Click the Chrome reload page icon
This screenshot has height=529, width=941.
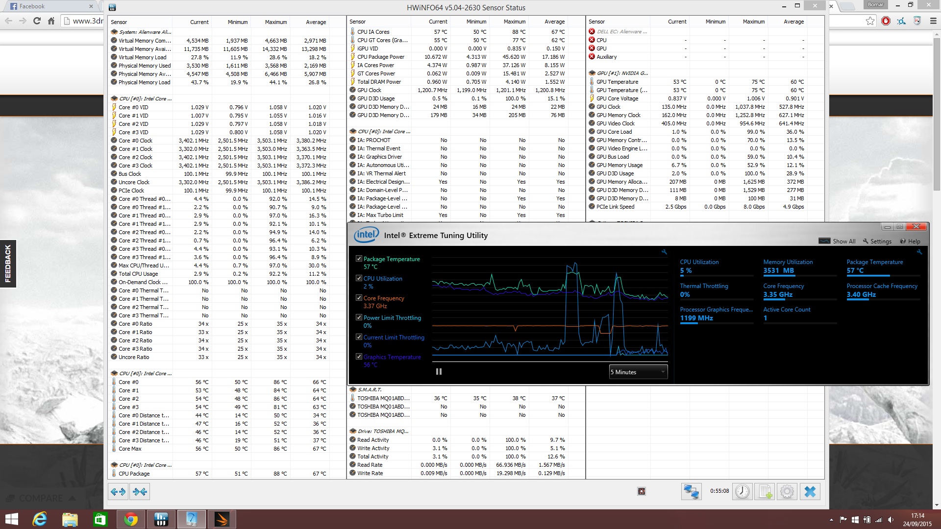(x=37, y=21)
